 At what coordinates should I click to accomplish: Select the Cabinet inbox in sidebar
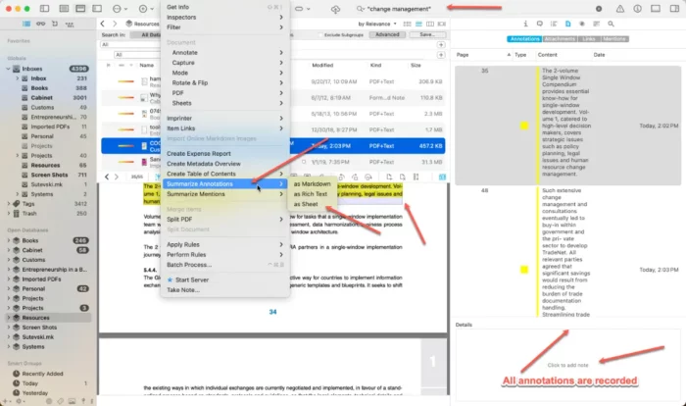[41, 98]
